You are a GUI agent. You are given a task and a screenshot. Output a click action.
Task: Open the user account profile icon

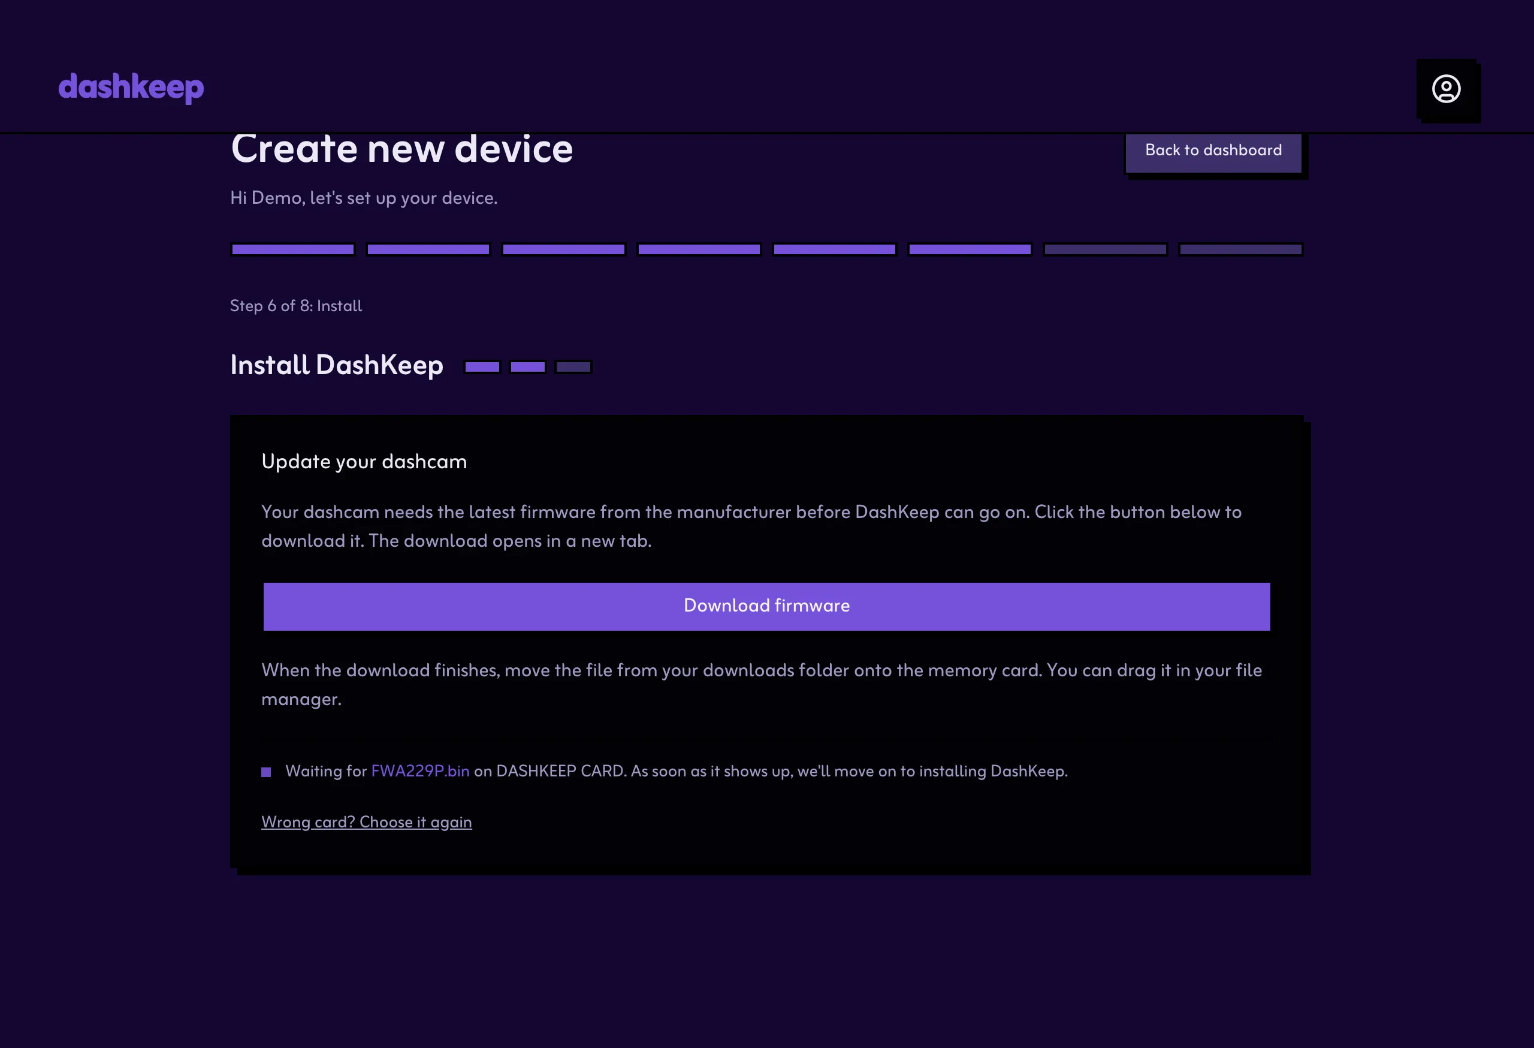click(1445, 89)
